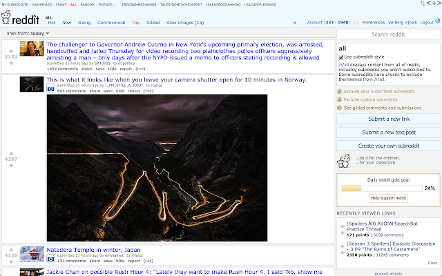Open [l+c] on Natadera Temple post
This screenshot has width=442, height=276.
click(148, 261)
